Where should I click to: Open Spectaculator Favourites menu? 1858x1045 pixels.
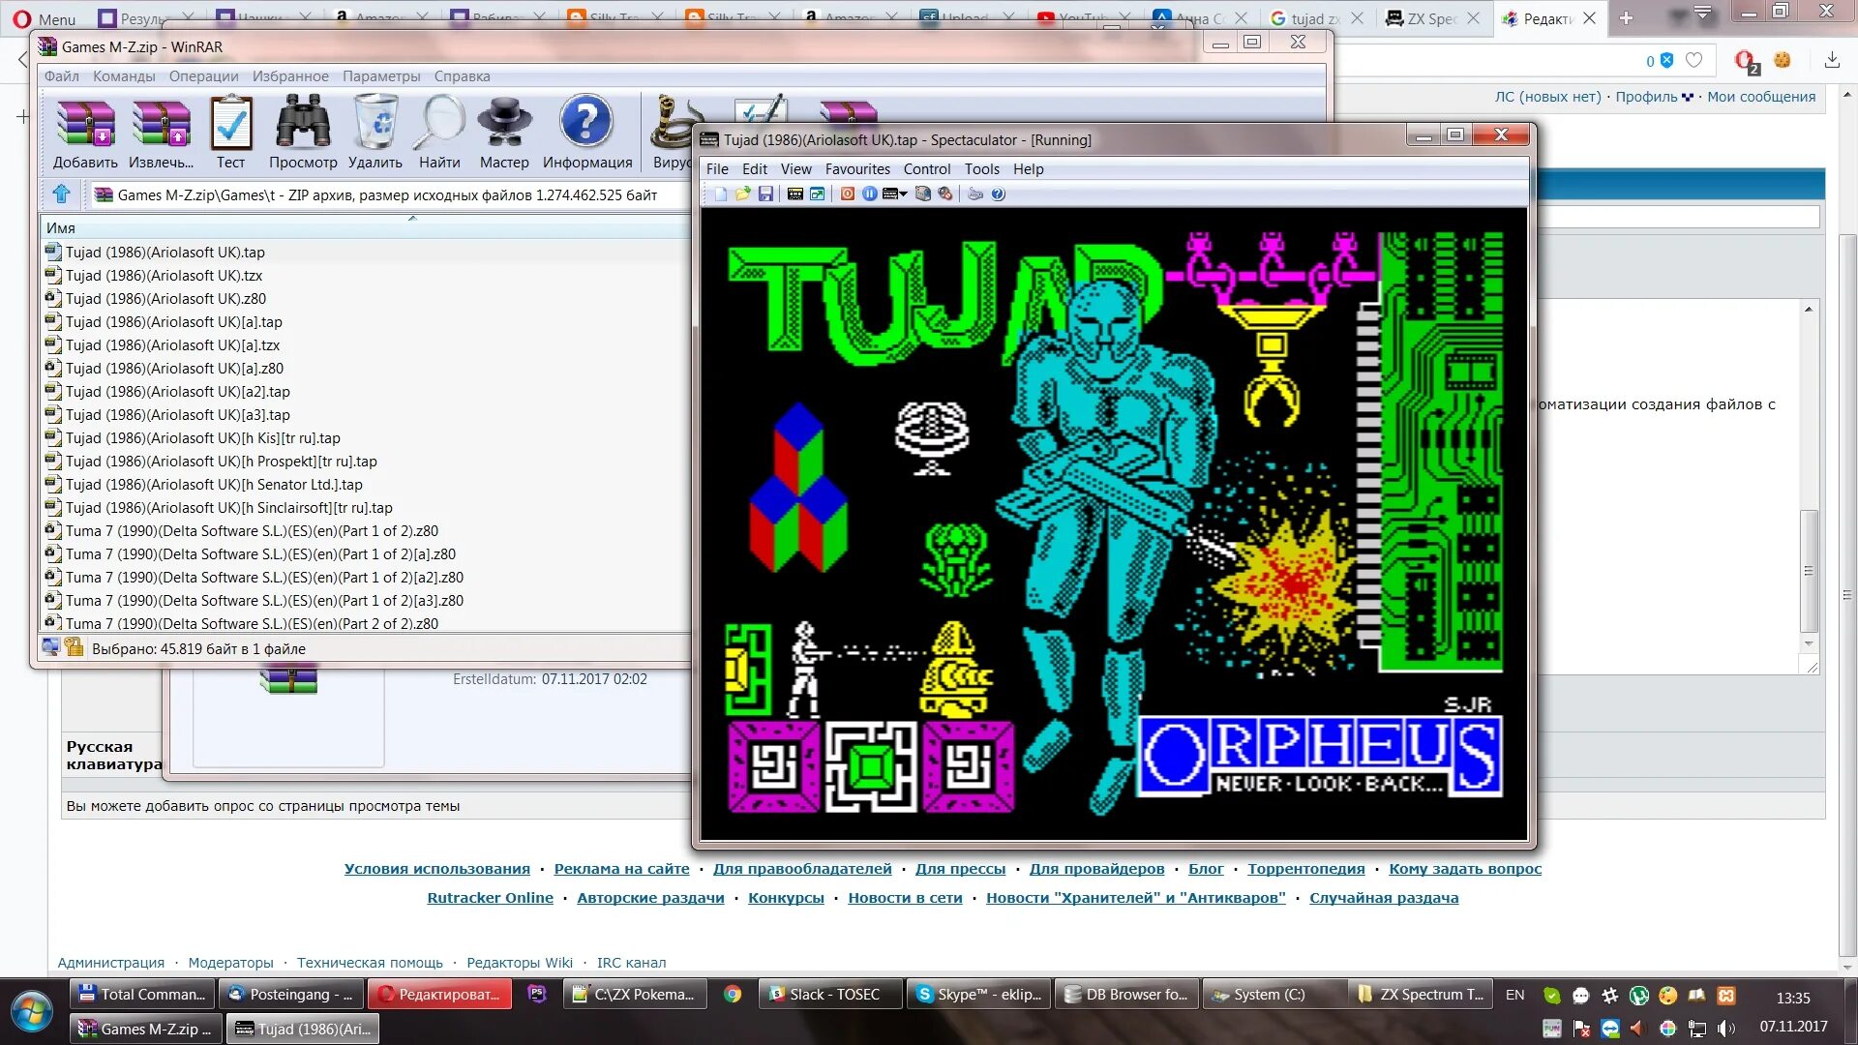tap(857, 168)
